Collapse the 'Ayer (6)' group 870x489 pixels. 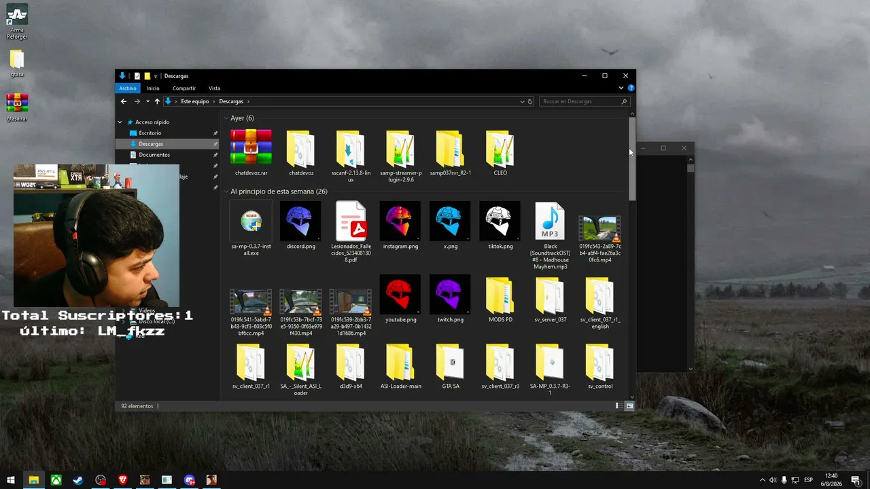coord(226,118)
